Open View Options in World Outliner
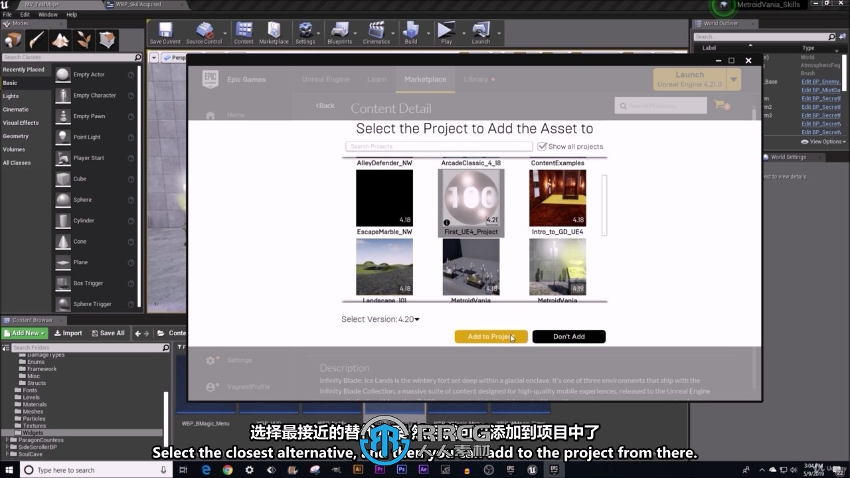The height and width of the screenshot is (478, 850). [x=823, y=141]
